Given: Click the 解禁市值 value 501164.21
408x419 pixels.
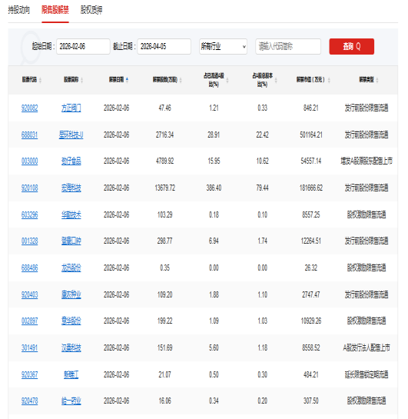Looking at the screenshot, I should click(311, 135).
